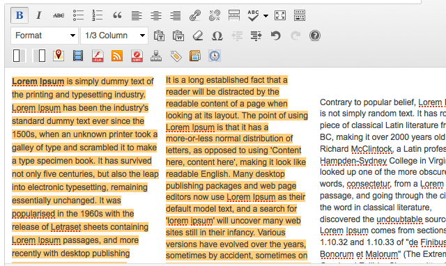Insert a map with pin icon
Viewport: 446px width, 266px height.
tap(59, 56)
